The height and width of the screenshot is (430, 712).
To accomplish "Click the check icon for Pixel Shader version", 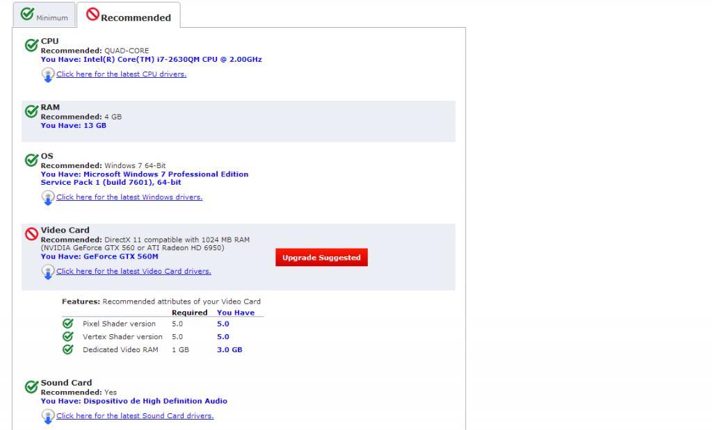I will [x=67, y=324].
